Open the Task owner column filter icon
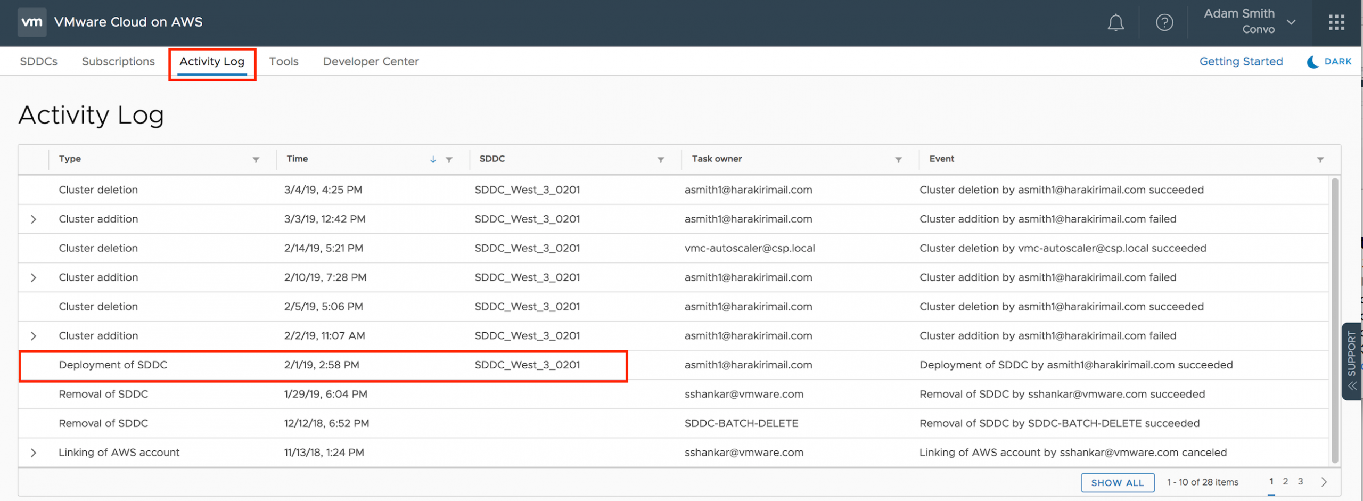The image size is (1363, 501). pyautogui.click(x=898, y=160)
